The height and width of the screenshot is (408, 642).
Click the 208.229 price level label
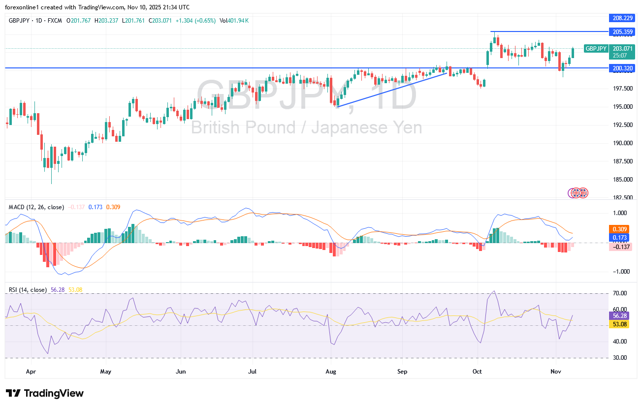pos(623,17)
